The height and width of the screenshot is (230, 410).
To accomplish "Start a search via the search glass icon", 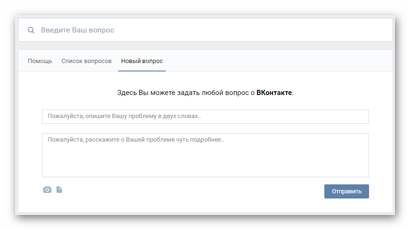I will click(x=31, y=30).
